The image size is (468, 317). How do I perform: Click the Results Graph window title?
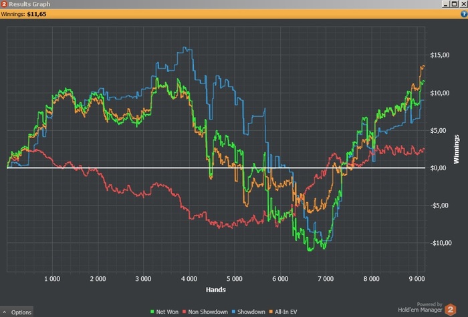tap(29, 4)
